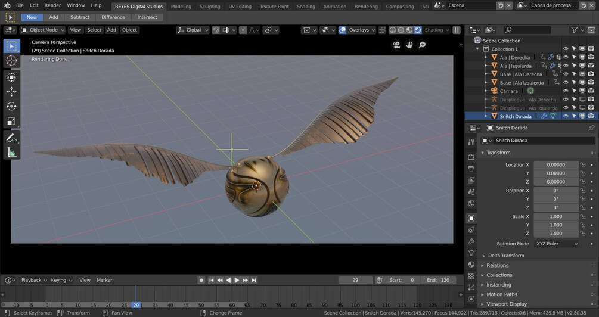Select the Transform tool
Viewport: 599px width, 317px height.
[11, 77]
